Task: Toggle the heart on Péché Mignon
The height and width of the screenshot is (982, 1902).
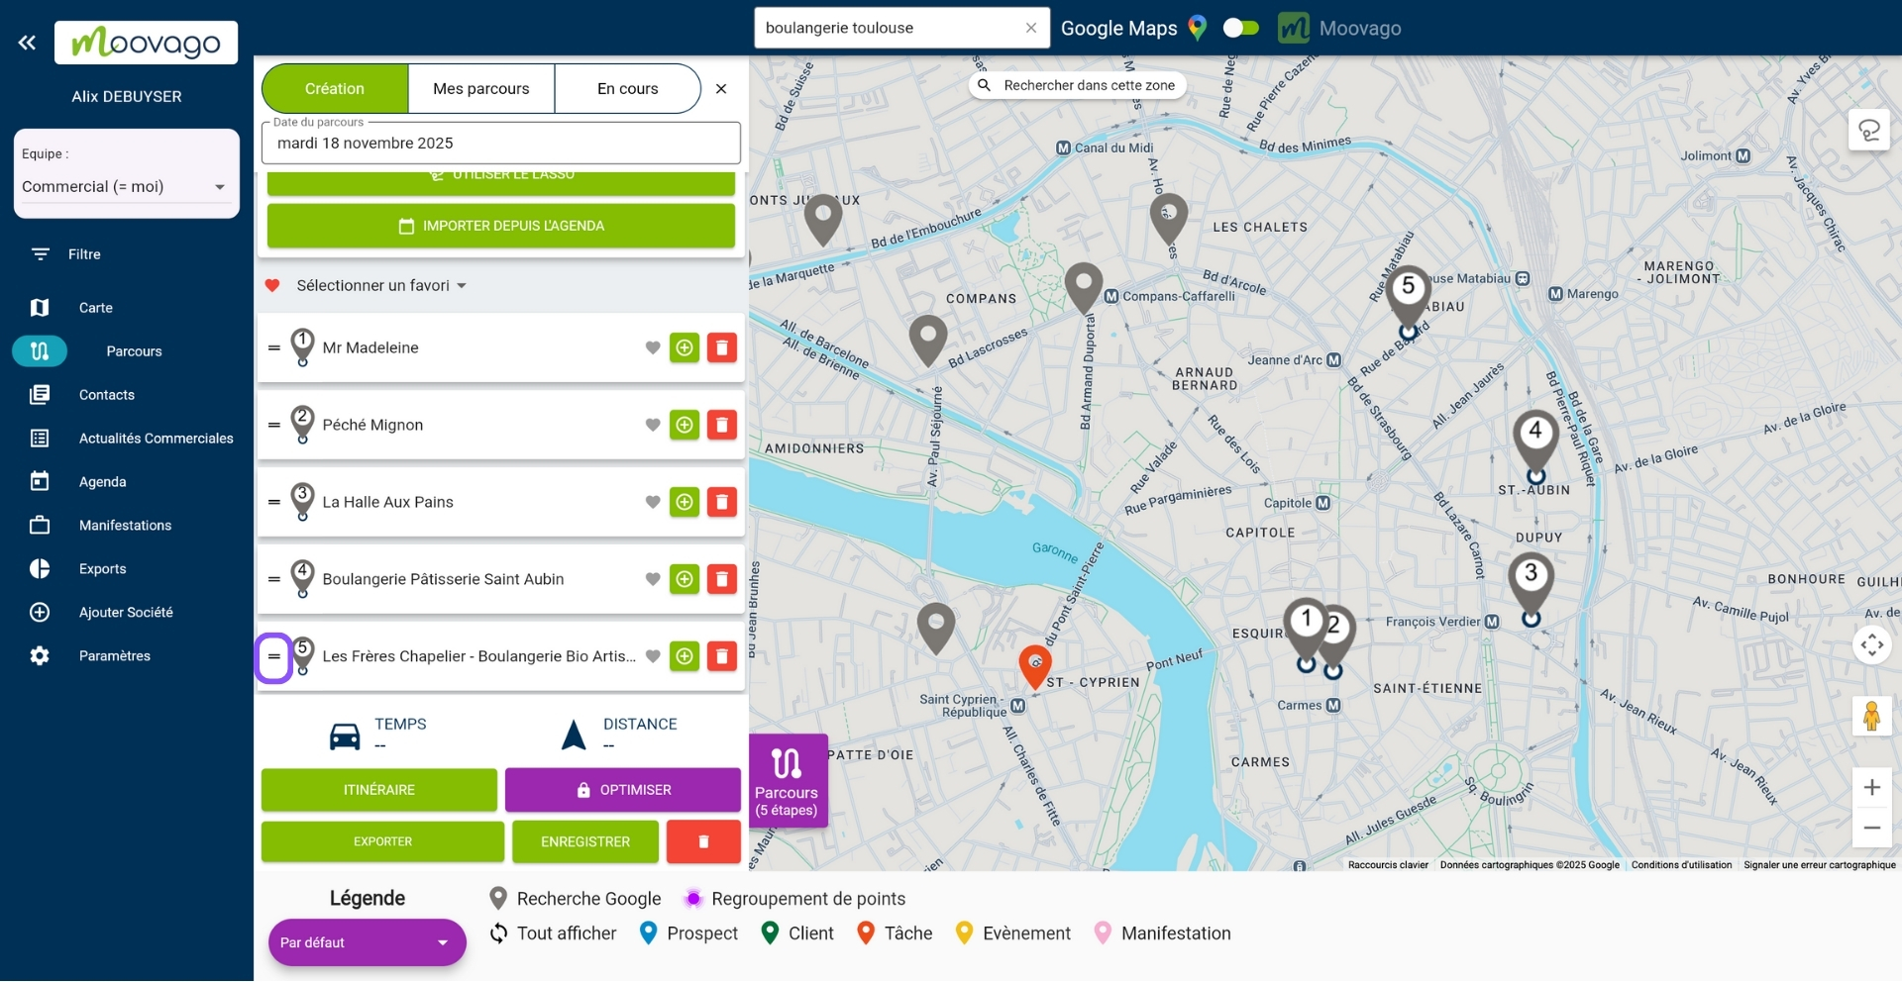Action: click(652, 425)
